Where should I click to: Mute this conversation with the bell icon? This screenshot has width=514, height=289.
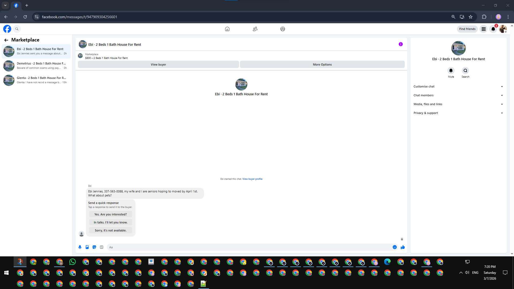[x=451, y=71]
